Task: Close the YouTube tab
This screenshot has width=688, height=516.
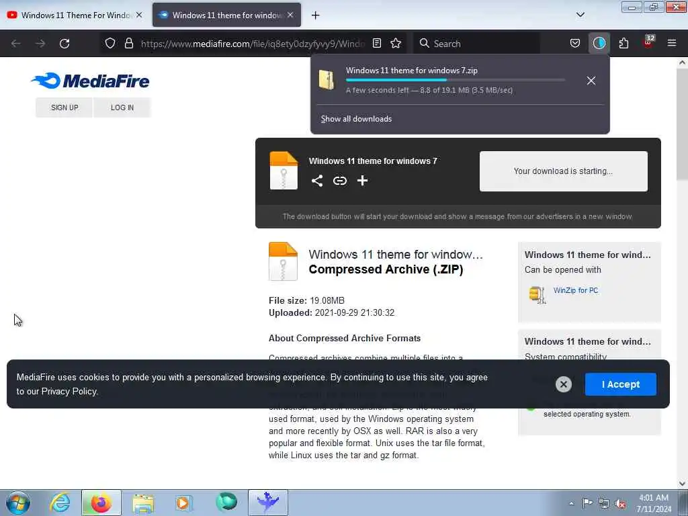Action: [139, 15]
